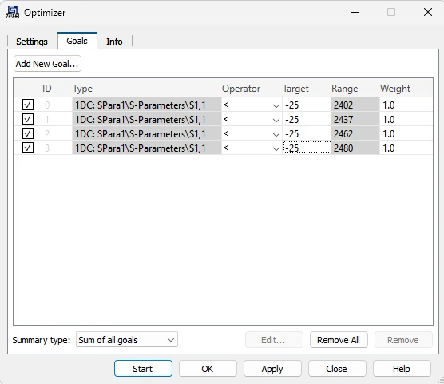Click the Apply button
Screen dimensions: 444x384
pyautogui.click(x=272, y=369)
